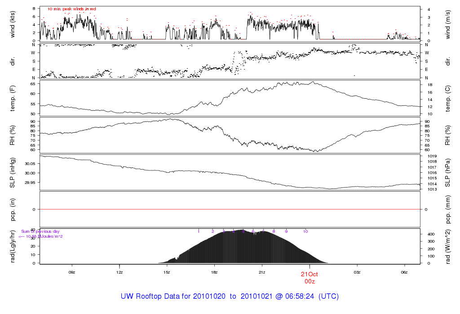Click the purple hour marker 1 in radiation panel
Viewport: 460px width, 314px height.
click(199, 231)
